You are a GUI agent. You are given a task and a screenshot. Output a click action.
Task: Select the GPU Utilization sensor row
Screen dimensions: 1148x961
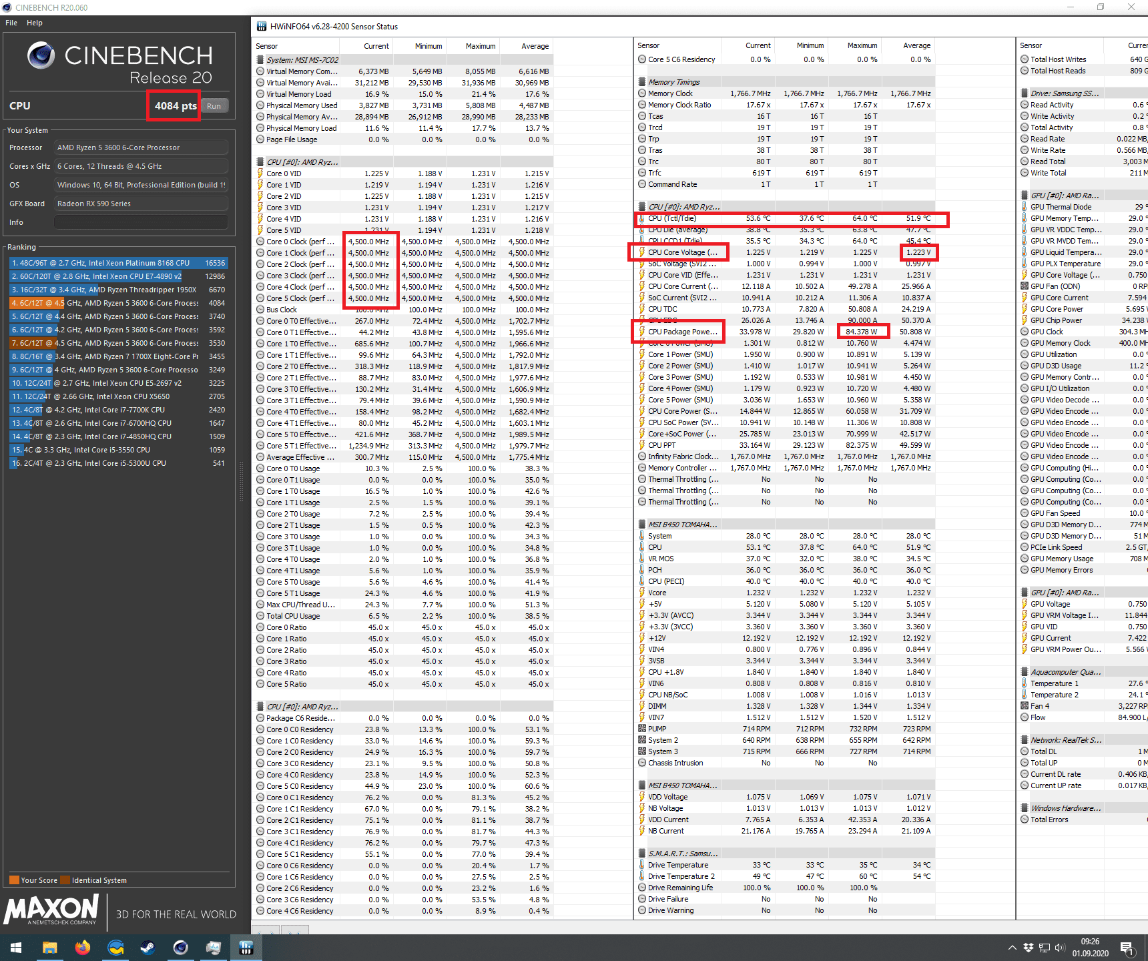1084,354
